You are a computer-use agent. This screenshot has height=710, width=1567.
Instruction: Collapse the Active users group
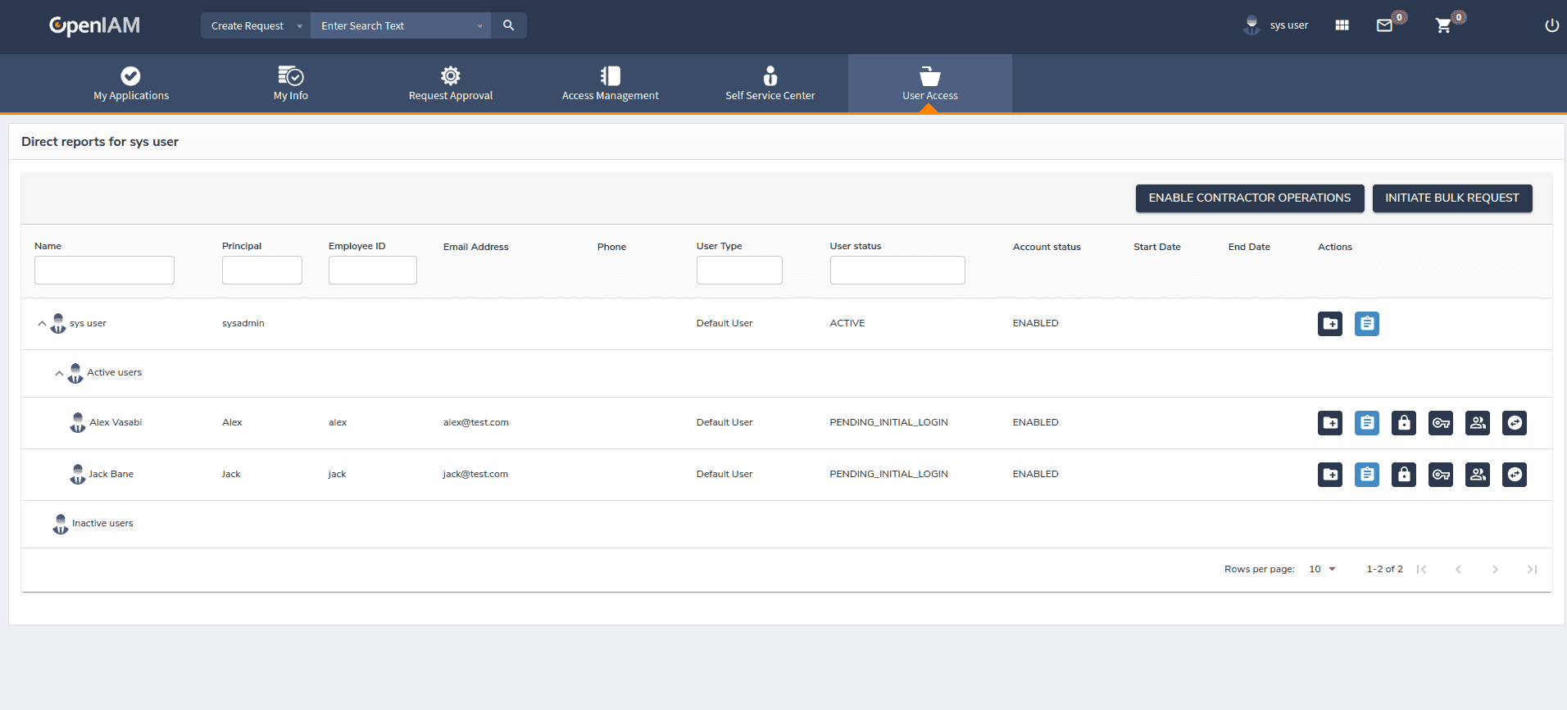pyautogui.click(x=59, y=373)
